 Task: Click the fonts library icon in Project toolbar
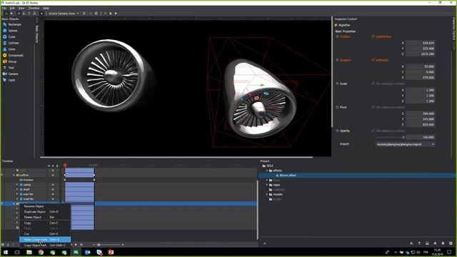pyautogui.click(x=419, y=243)
